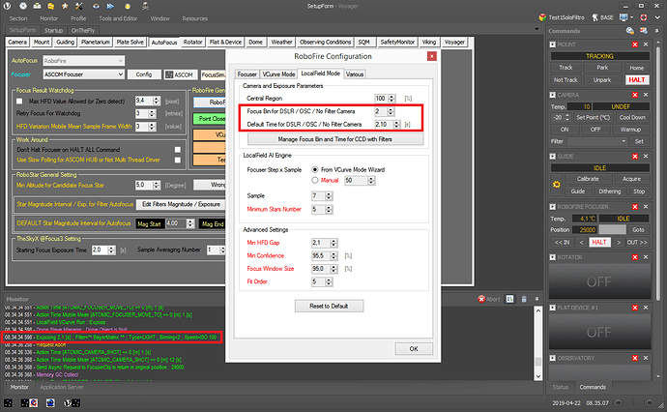The width and height of the screenshot is (667, 412).
Task: Click the ASCOM button with chip icon
Action: coord(180,74)
